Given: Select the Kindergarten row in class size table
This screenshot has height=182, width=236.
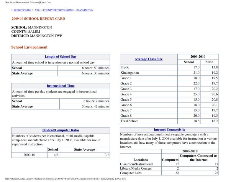Looking at the screenshot, I should click(x=169, y=73).
